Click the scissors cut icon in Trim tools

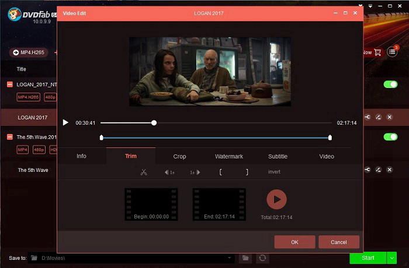click(144, 172)
